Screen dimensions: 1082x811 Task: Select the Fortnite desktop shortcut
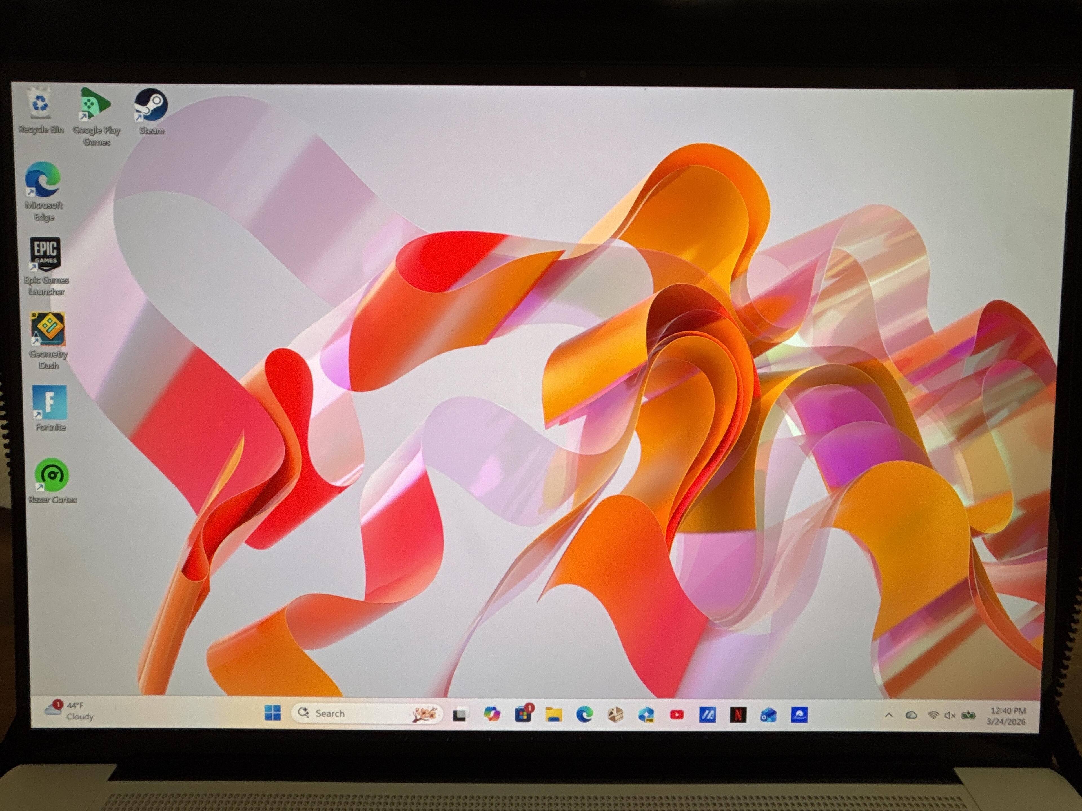tap(50, 408)
